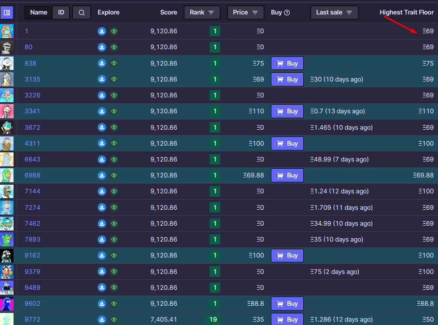Screen dimensions: 438x325
Task: Click trait floor Ξ50 for ID 9772
Action: coord(428,320)
